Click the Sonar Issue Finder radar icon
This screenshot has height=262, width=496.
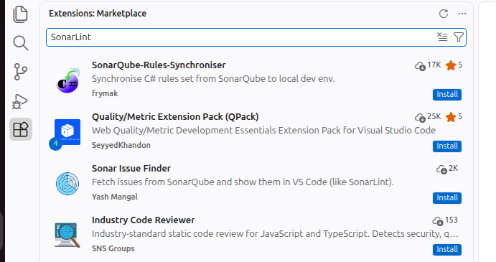67,184
